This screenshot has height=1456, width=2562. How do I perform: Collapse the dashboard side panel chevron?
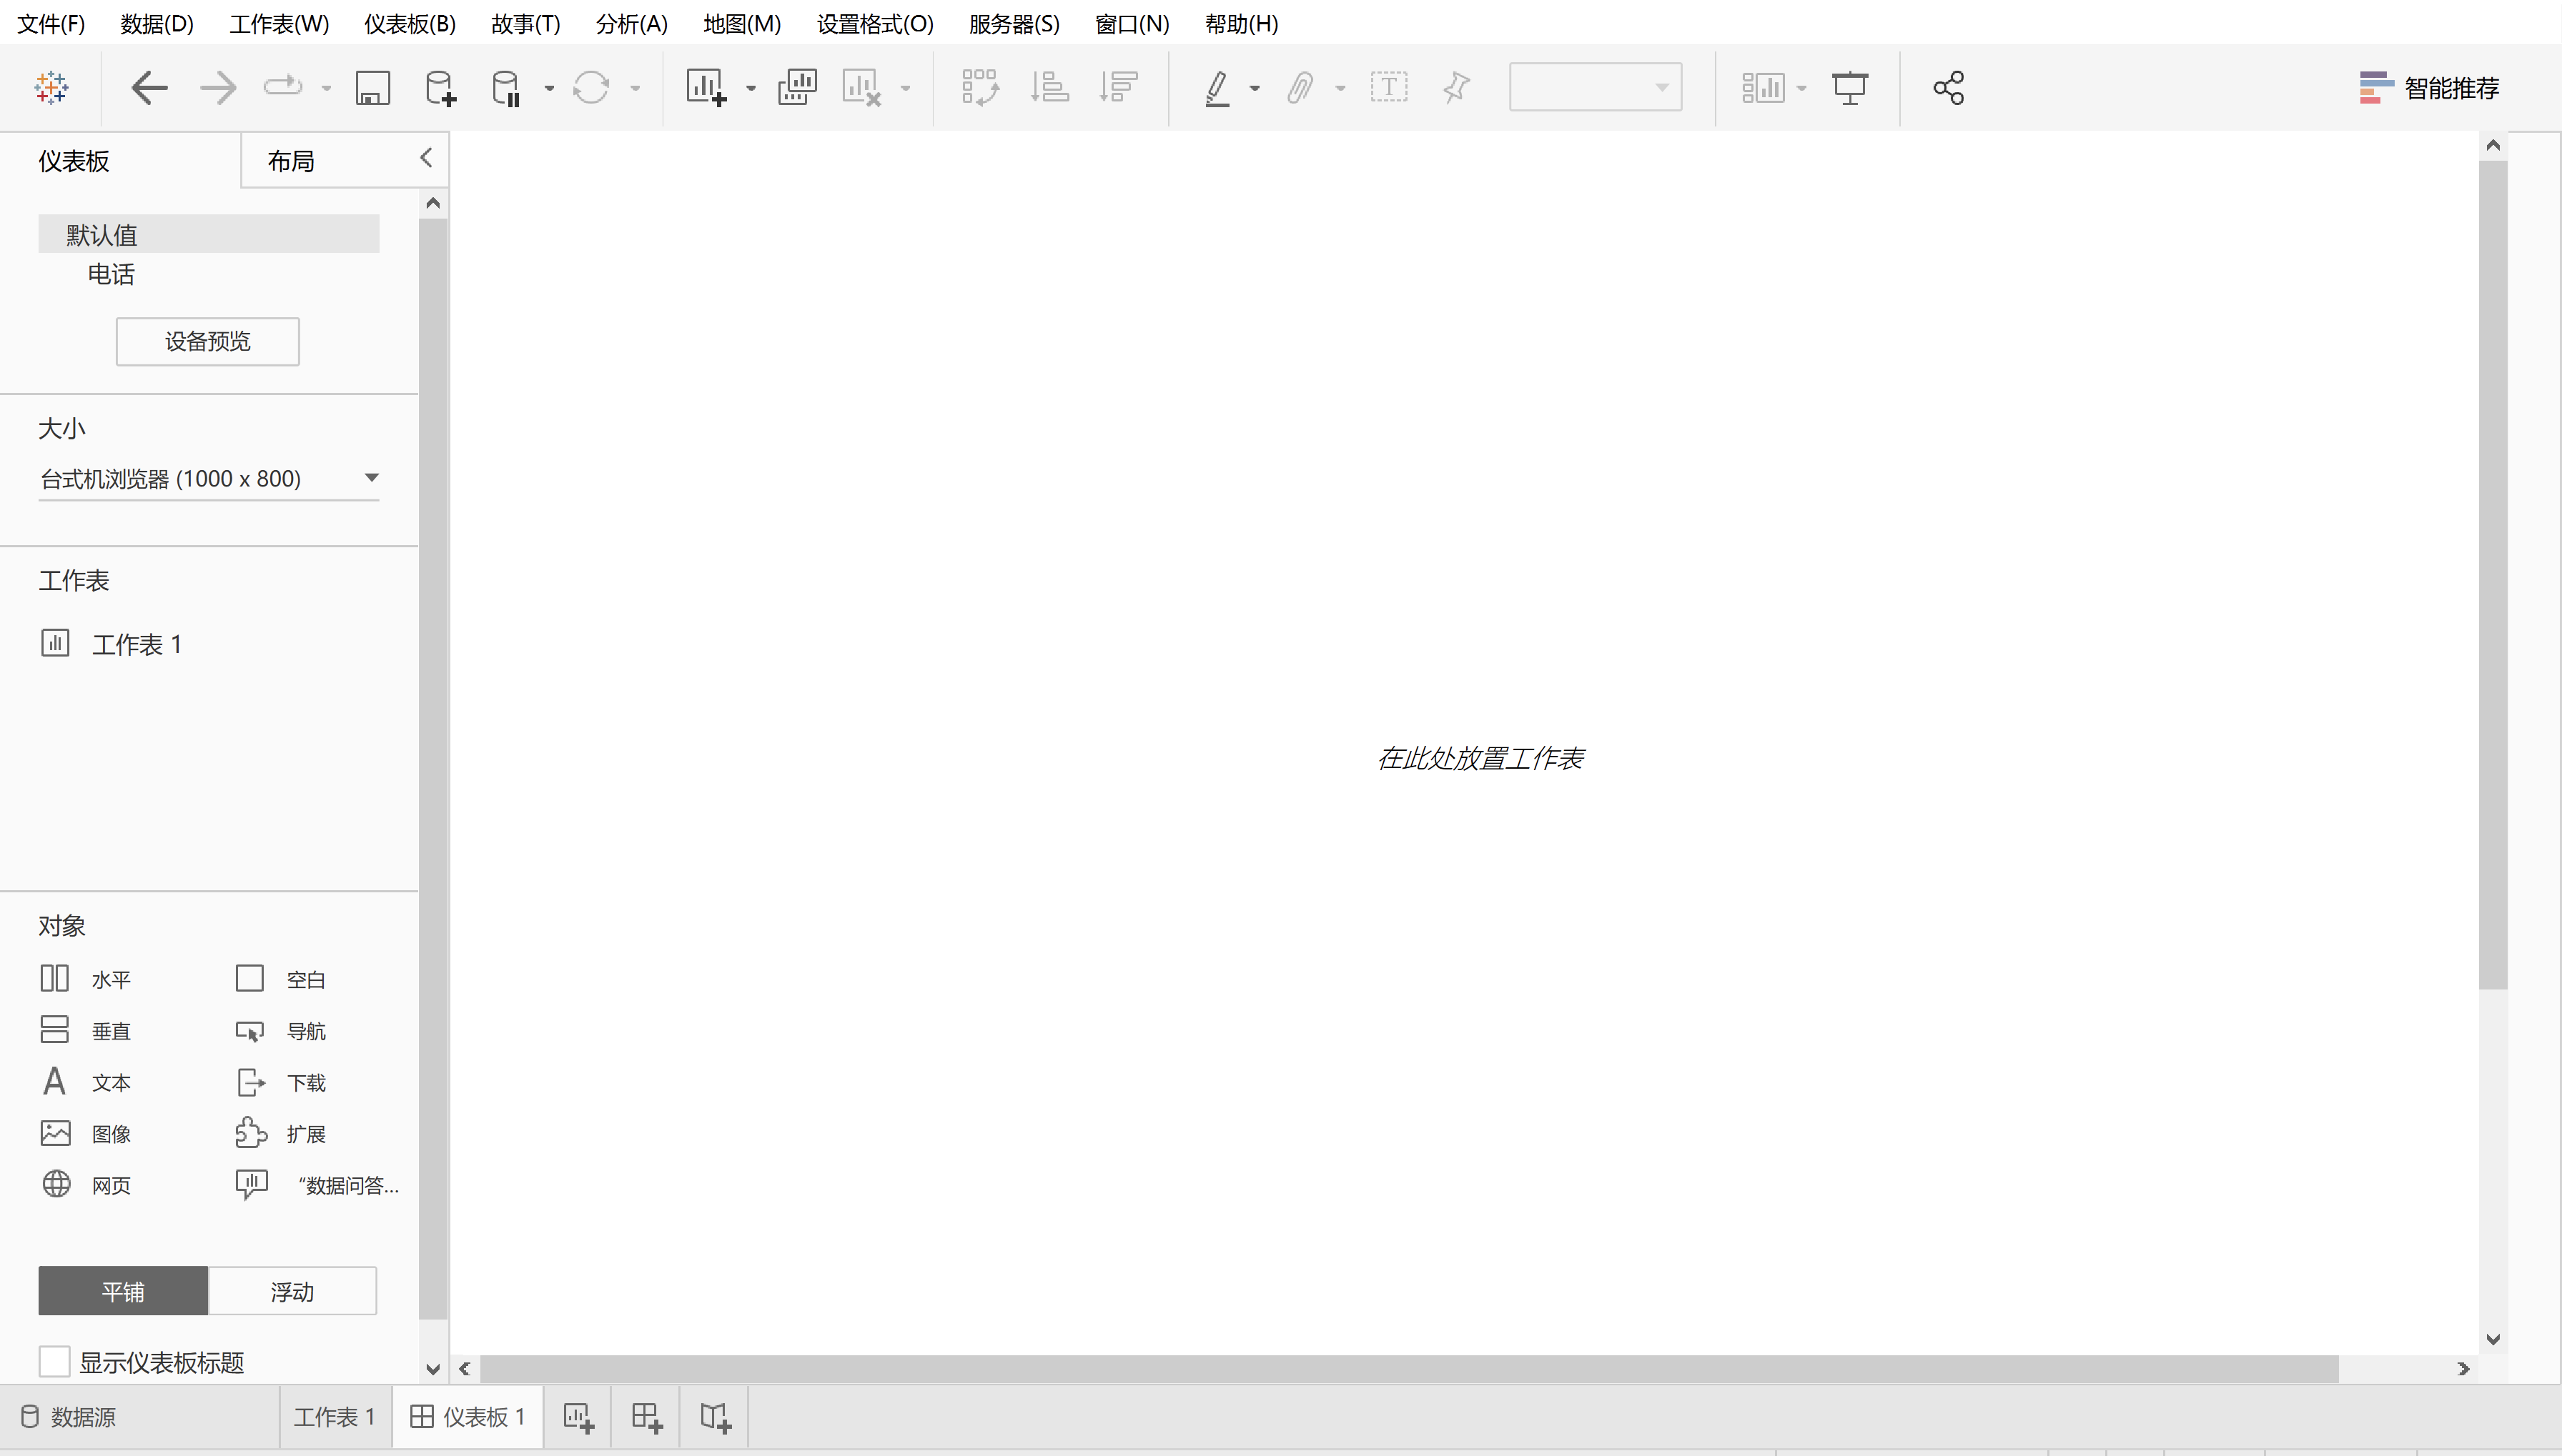pos(426,157)
